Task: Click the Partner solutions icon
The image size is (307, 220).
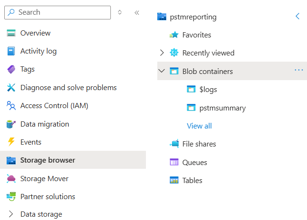Action: pyautogui.click(x=11, y=196)
